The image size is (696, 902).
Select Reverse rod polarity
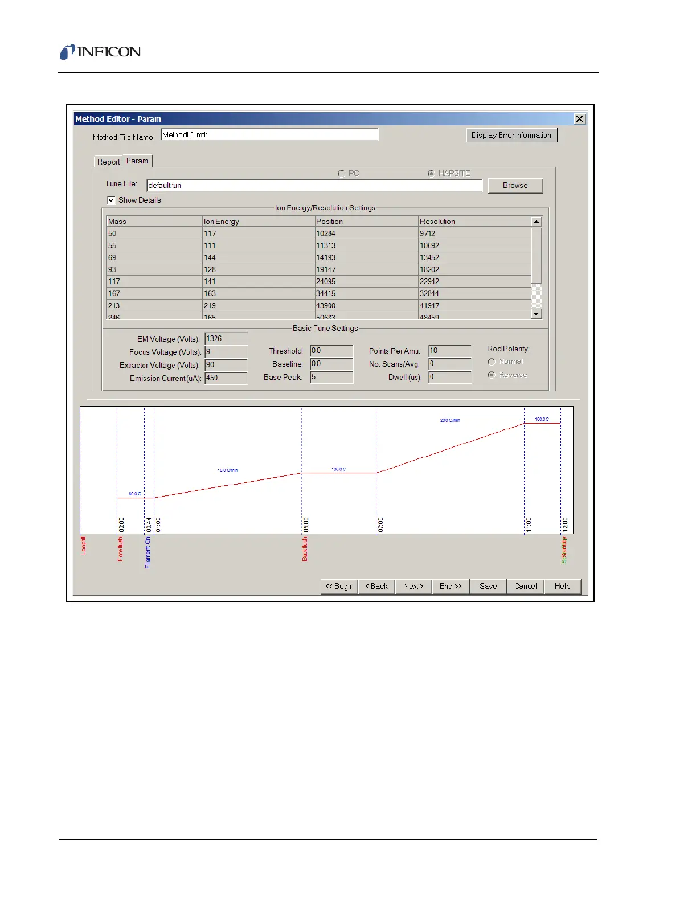pos(492,375)
